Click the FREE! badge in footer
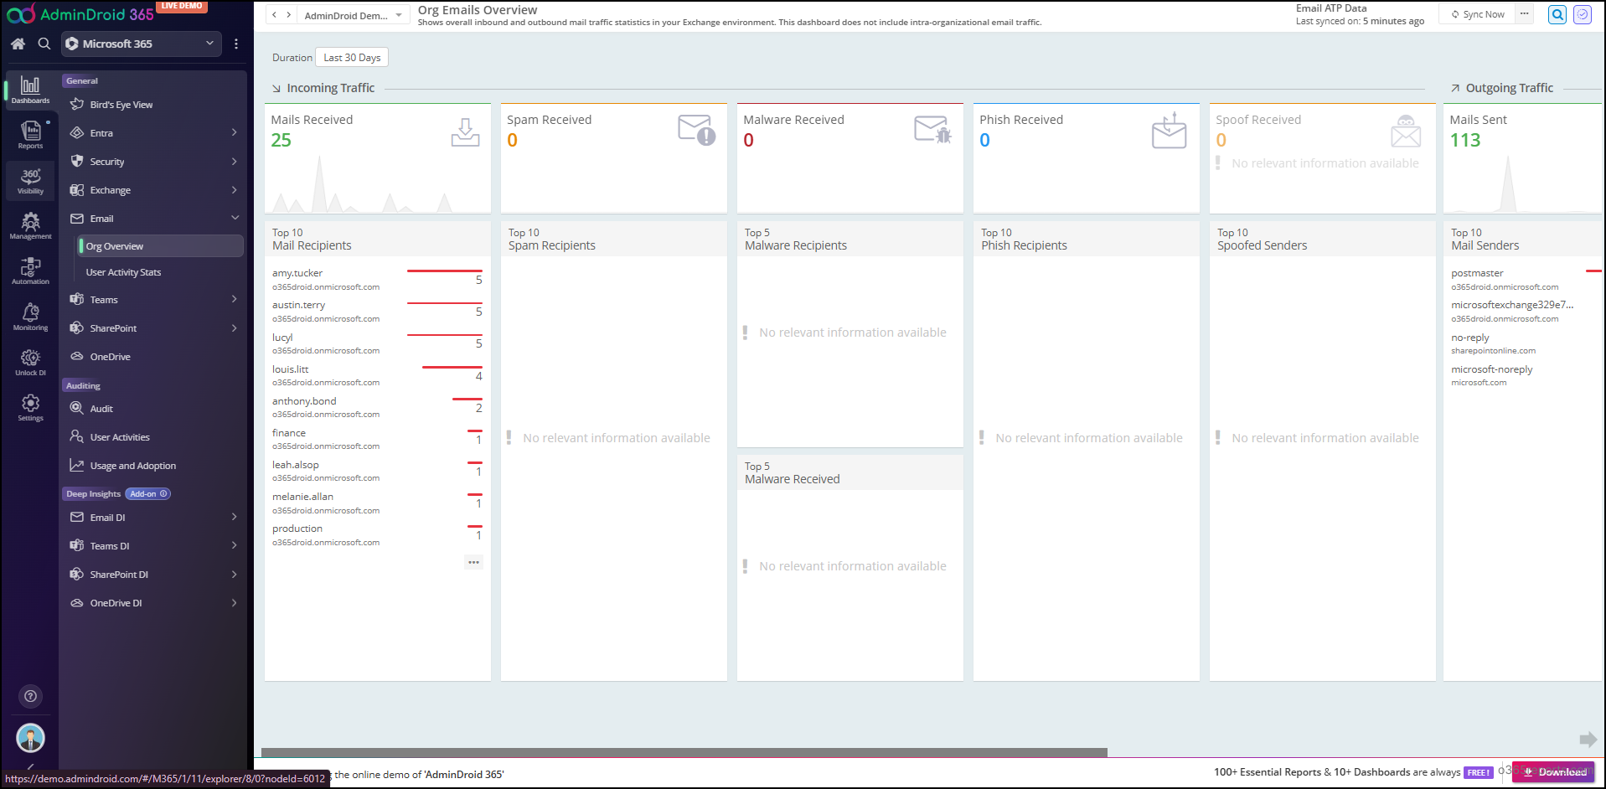1606x789 pixels. [x=1479, y=773]
